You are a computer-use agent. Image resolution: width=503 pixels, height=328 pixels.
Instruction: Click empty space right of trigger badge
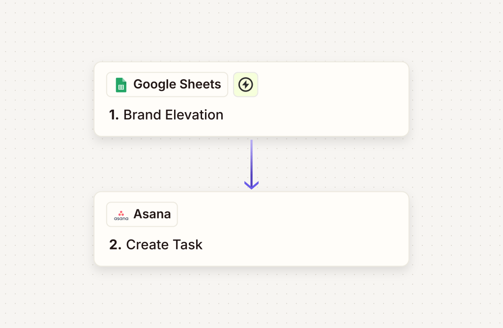point(334,85)
